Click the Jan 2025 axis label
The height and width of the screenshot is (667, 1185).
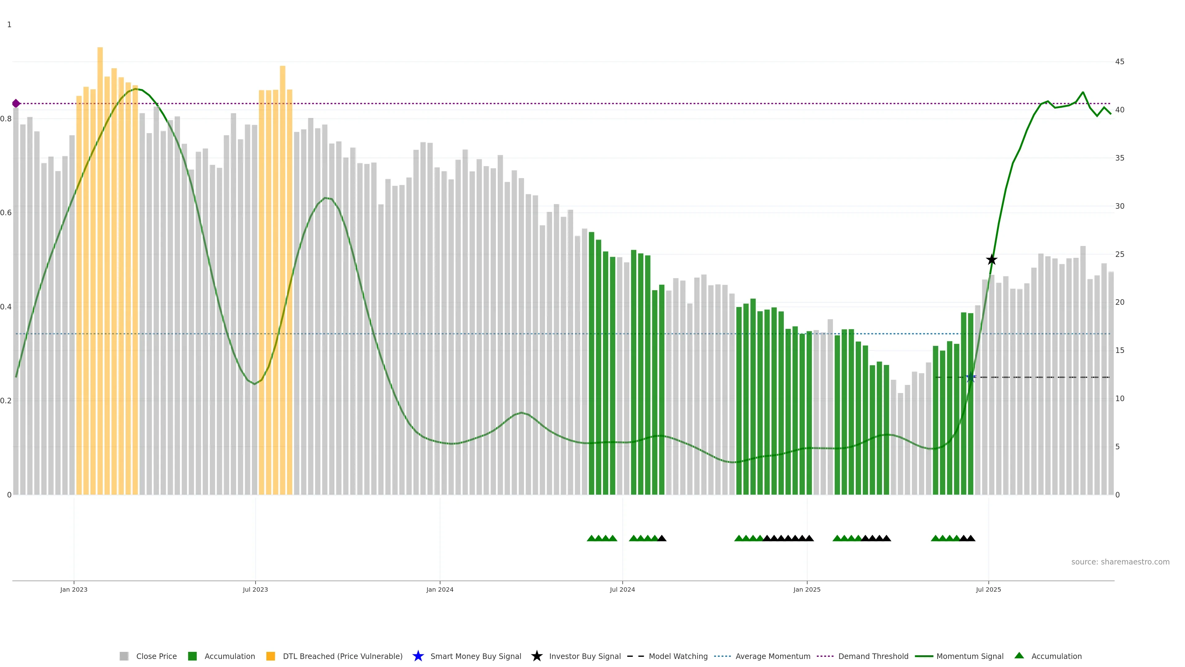[x=806, y=589]
